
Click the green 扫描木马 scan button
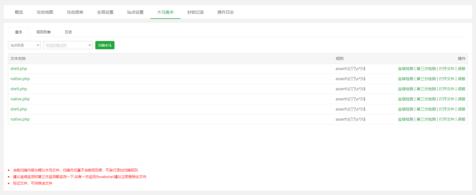(105, 45)
